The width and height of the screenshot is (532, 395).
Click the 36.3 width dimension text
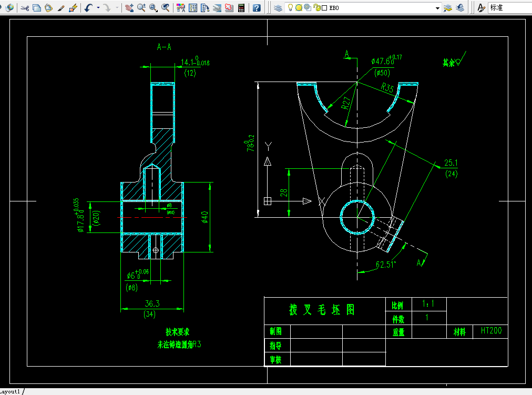[x=152, y=303]
